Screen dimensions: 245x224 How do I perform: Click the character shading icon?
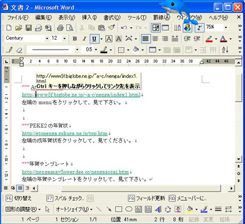pyautogui.click(x=119, y=39)
